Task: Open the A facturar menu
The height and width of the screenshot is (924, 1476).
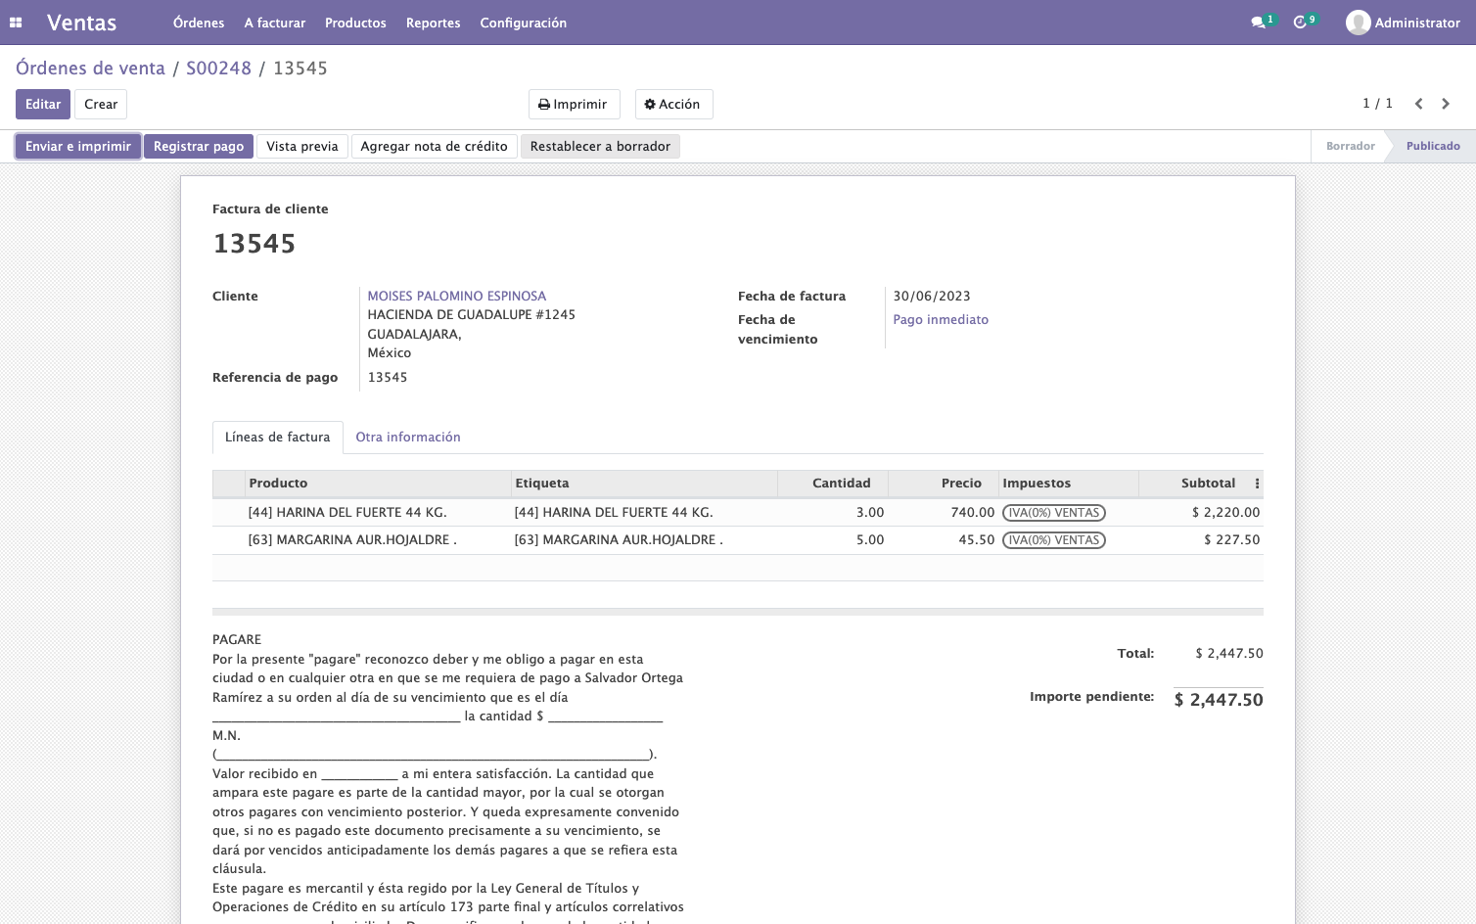Action: [275, 23]
